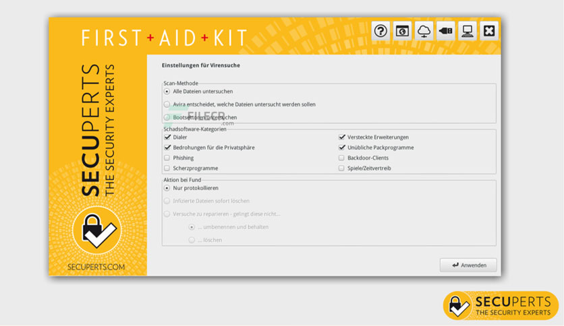Enable the Spiele/Zeitvertreib checkbox
564x326 pixels.
(x=341, y=168)
